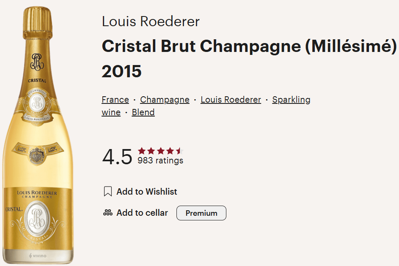The image size is (399, 266).
Task: Click the Louis Roederer heading above the title
Action: pyautogui.click(x=151, y=22)
